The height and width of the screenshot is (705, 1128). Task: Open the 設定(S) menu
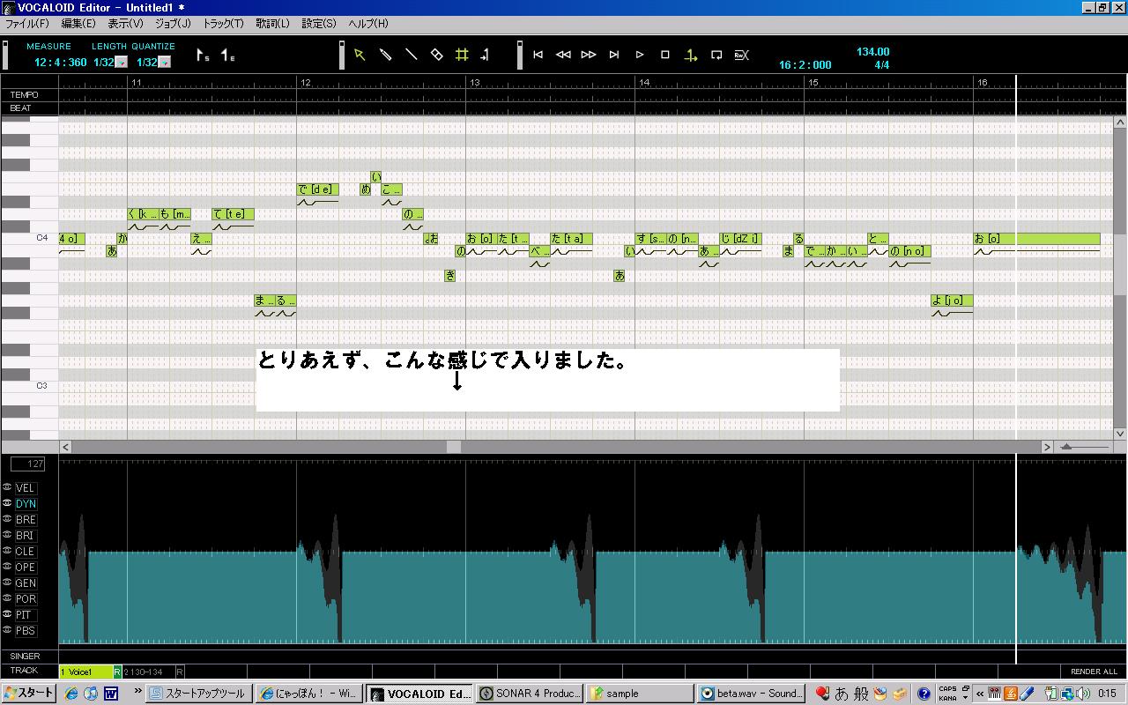[319, 24]
